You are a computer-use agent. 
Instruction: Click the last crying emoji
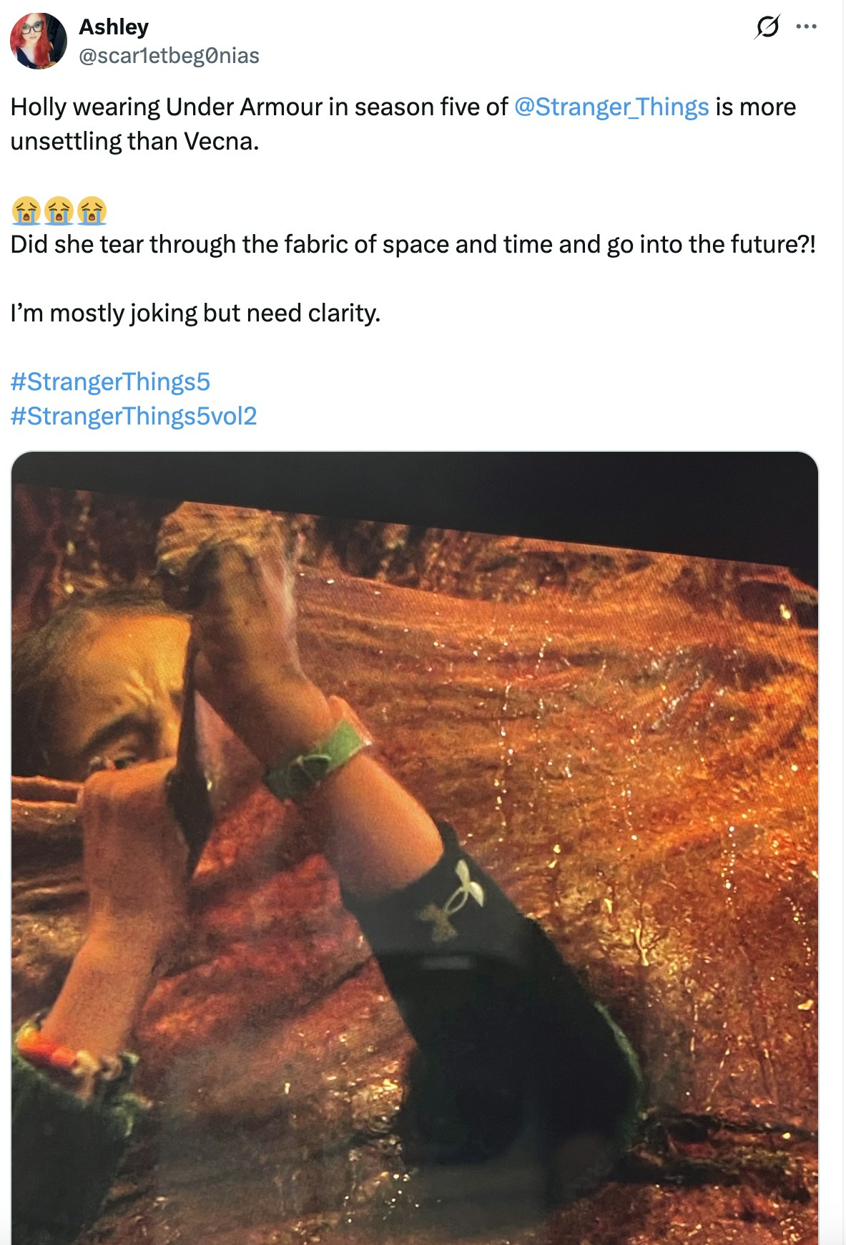[92, 210]
